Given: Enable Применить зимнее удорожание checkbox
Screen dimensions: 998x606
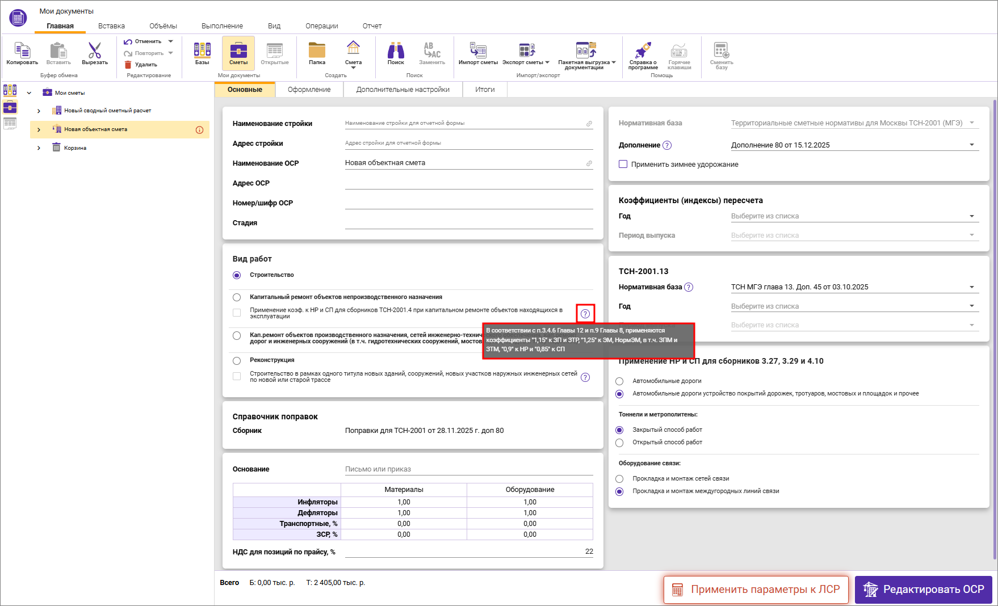Looking at the screenshot, I should point(623,165).
